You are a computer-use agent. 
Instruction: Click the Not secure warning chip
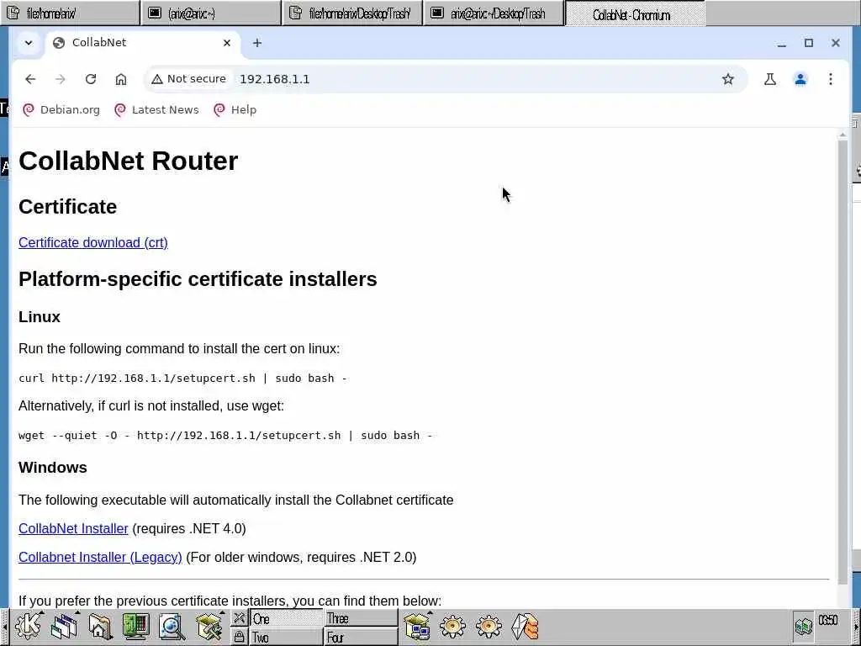coord(189,79)
